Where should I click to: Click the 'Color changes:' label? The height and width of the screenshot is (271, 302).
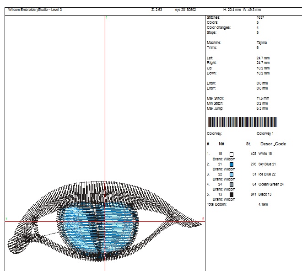pos(219,27)
